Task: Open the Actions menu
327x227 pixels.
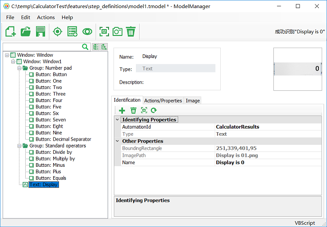Action: coord(45,18)
